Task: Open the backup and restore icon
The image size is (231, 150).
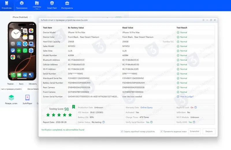Action: tap(11, 98)
